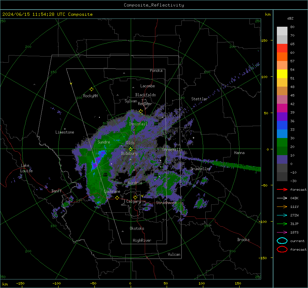Click the green 31JP arrow in legend
Viewport: 308px width, 288px height.
click(x=282, y=224)
